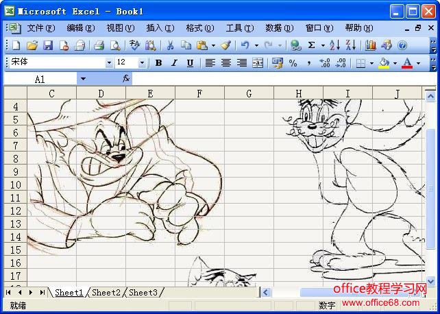Open the 格式(O) menu
This screenshot has width=440, height=314.
point(200,28)
